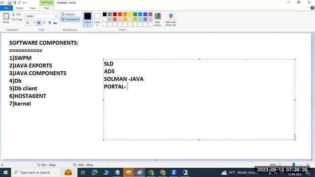The width and height of the screenshot is (315, 177).
Task: Open the Paint help icon
Action: point(312,8)
